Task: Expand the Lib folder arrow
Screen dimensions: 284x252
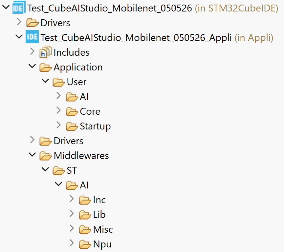Action: (x=72, y=213)
